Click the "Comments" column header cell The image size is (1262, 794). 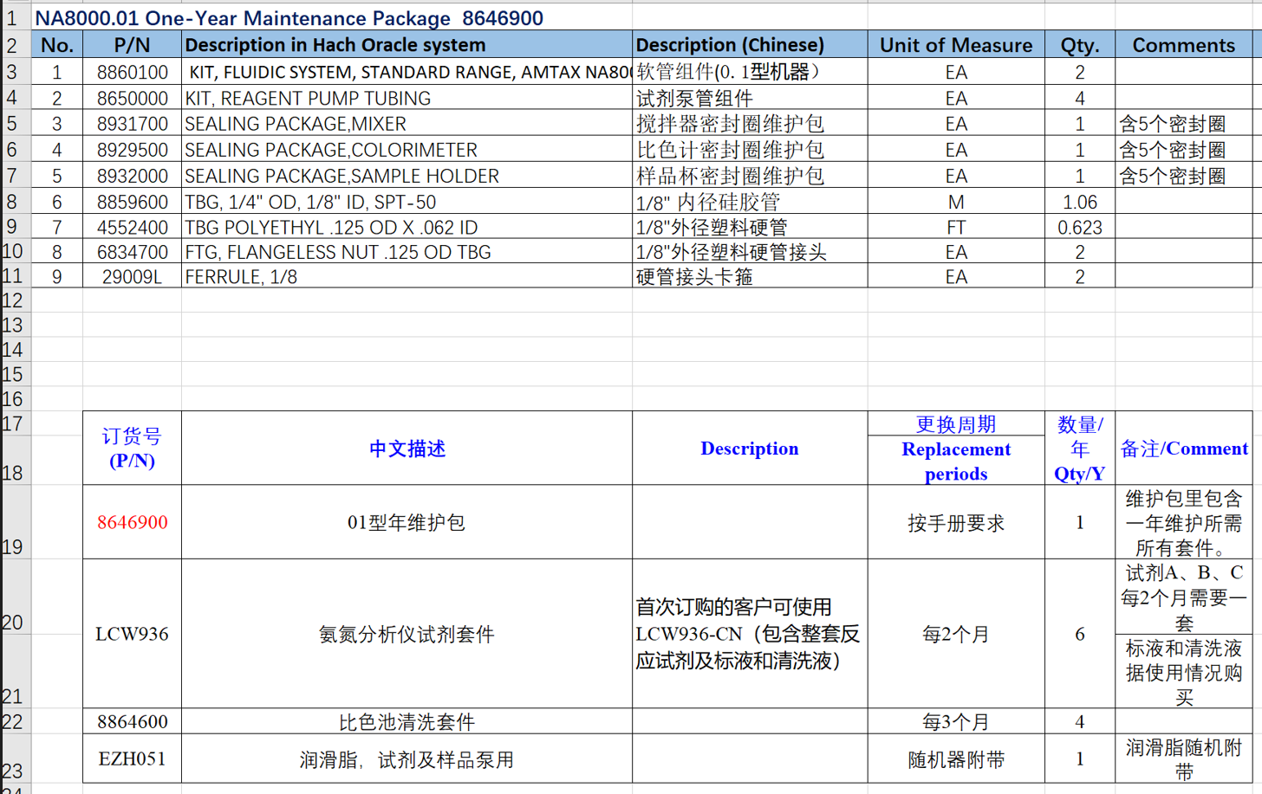(1183, 45)
